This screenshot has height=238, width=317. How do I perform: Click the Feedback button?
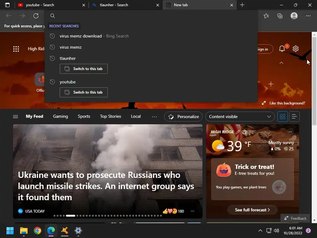295,218
